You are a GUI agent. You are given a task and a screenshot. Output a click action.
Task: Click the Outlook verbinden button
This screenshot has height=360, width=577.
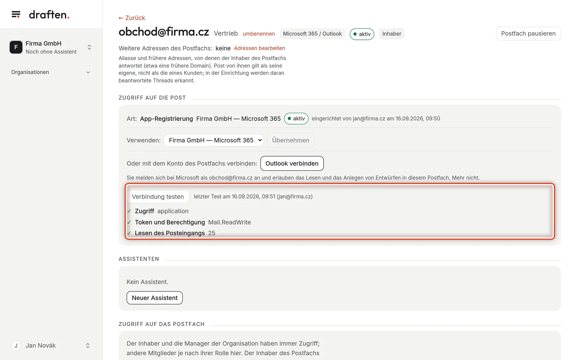pos(292,164)
